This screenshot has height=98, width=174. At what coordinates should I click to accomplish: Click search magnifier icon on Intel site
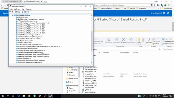[168, 13]
